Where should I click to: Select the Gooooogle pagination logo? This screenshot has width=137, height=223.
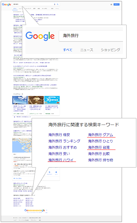35,210
